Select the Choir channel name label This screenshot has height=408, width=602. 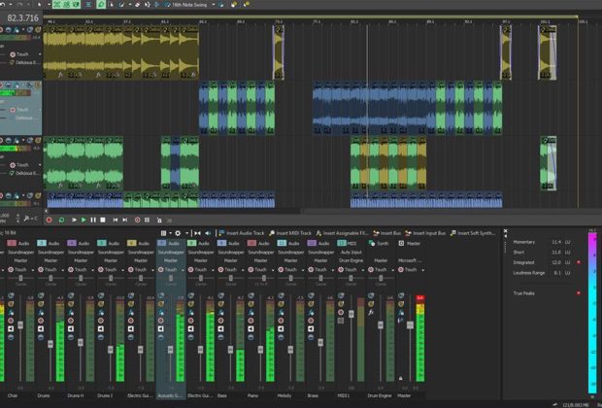coord(13,395)
